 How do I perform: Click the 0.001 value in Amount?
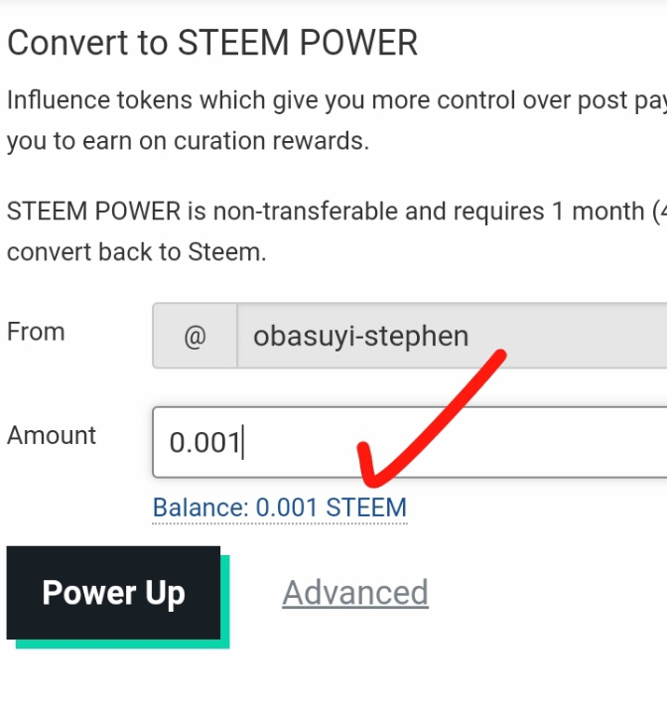204,442
